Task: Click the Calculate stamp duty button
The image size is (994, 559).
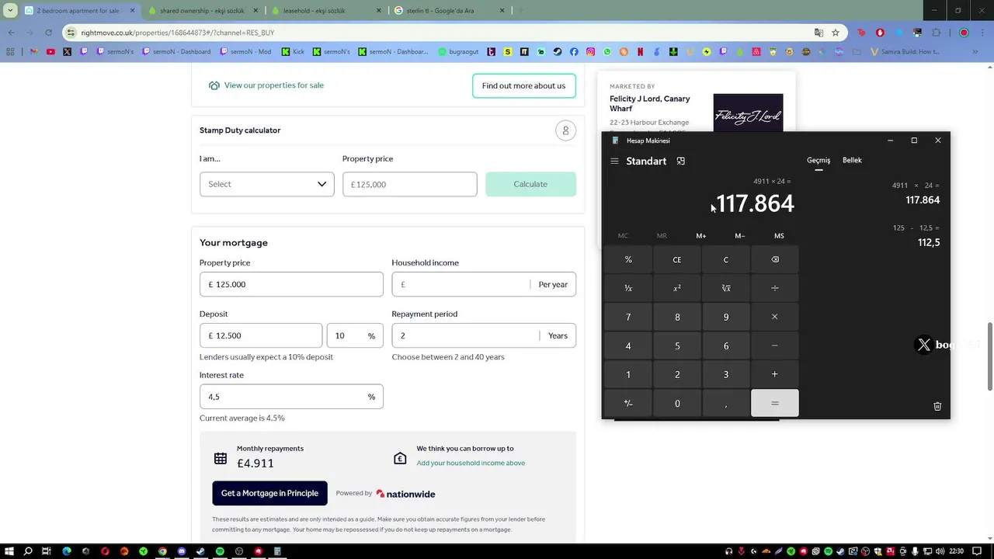Action: (530, 184)
